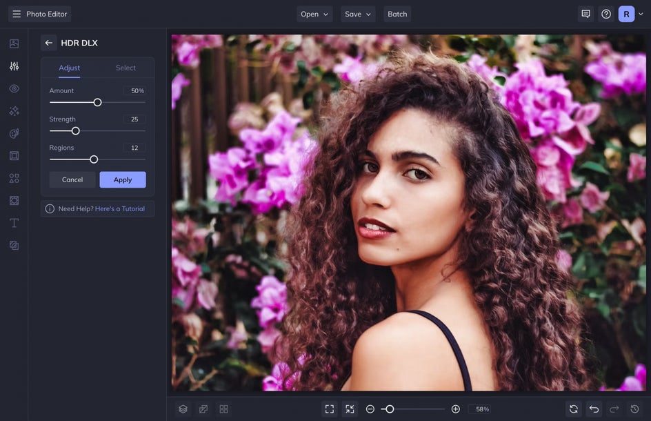The height and width of the screenshot is (421, 651).
Task: Click the reset rotate arrows icon
Action: point(574,409)
